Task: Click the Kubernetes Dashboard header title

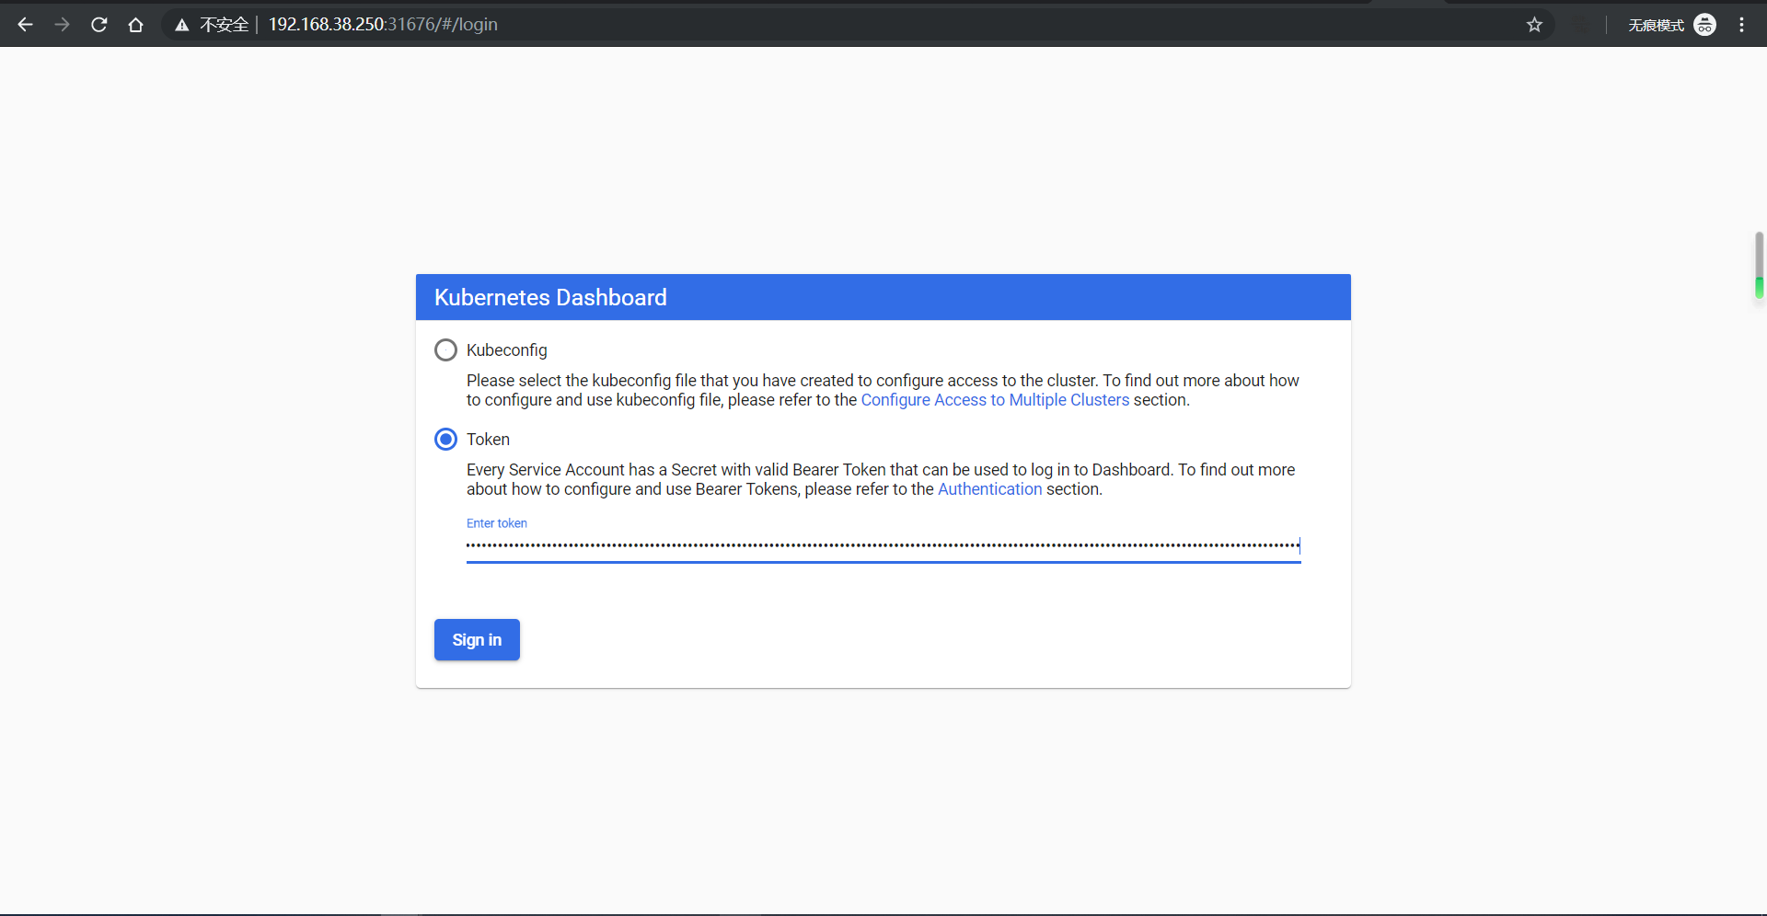Action: (550, 298)
